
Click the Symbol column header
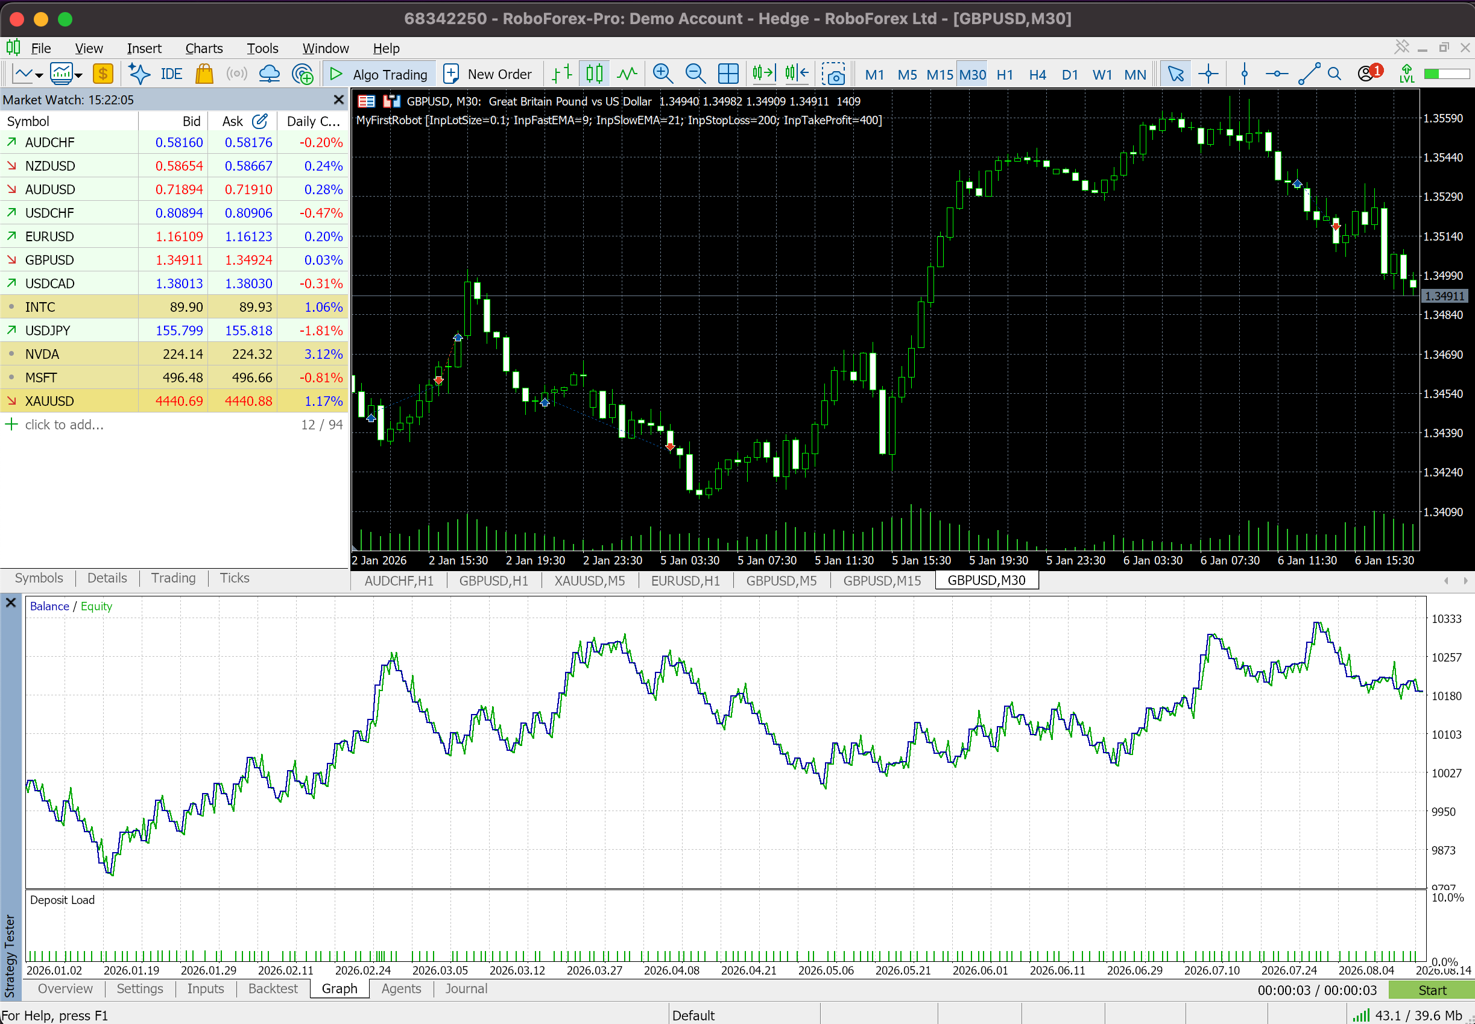tap(69, 121)
